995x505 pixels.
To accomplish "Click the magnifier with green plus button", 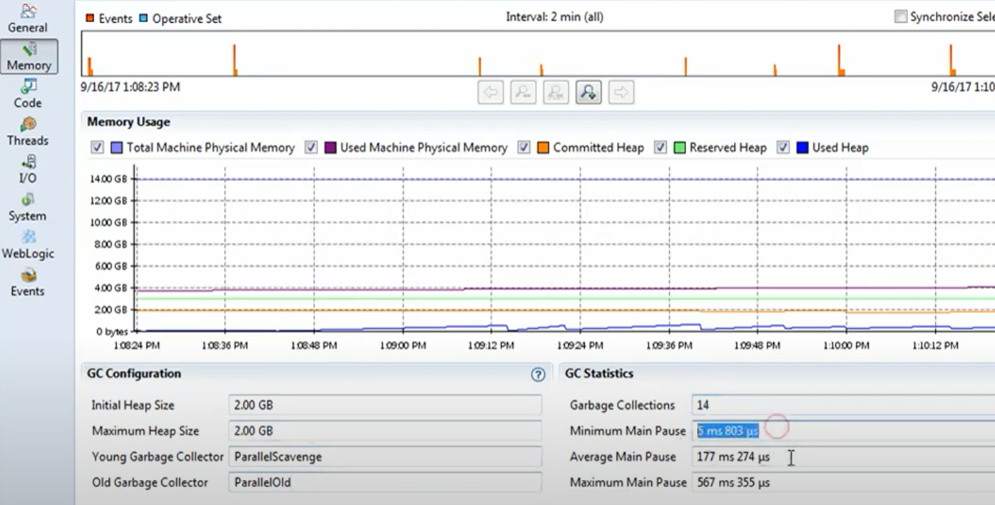I will pyautogui.click(x=588, y=92).
